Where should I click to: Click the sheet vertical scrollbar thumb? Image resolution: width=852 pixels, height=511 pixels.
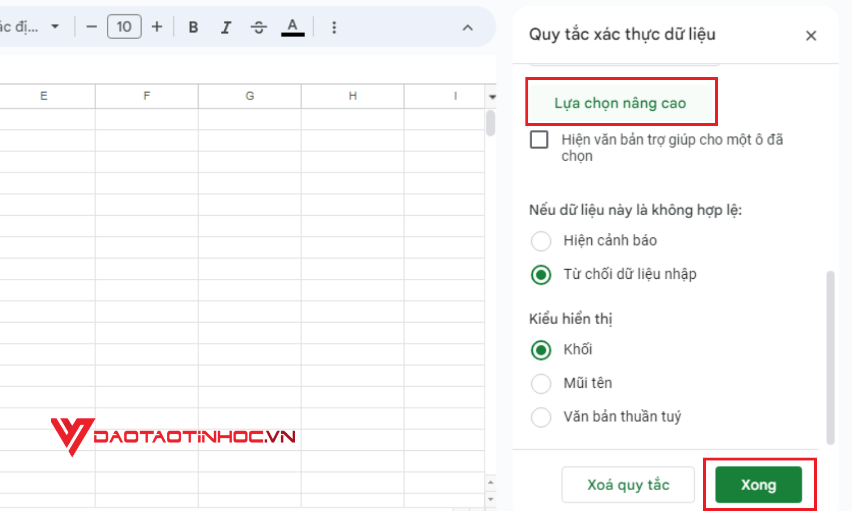(x=491, y=123)
